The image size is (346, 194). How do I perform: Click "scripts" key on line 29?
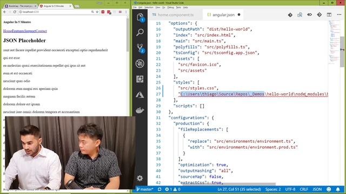[184, 106]
